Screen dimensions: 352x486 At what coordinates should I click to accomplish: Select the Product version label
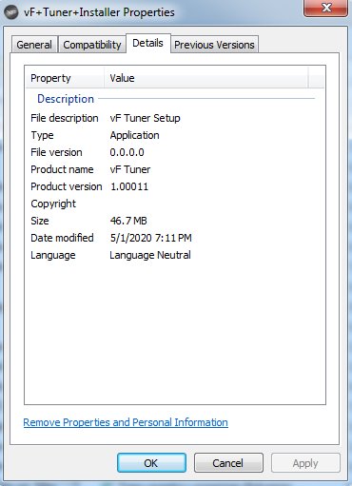pyautogui.click(x=67, y=186)
